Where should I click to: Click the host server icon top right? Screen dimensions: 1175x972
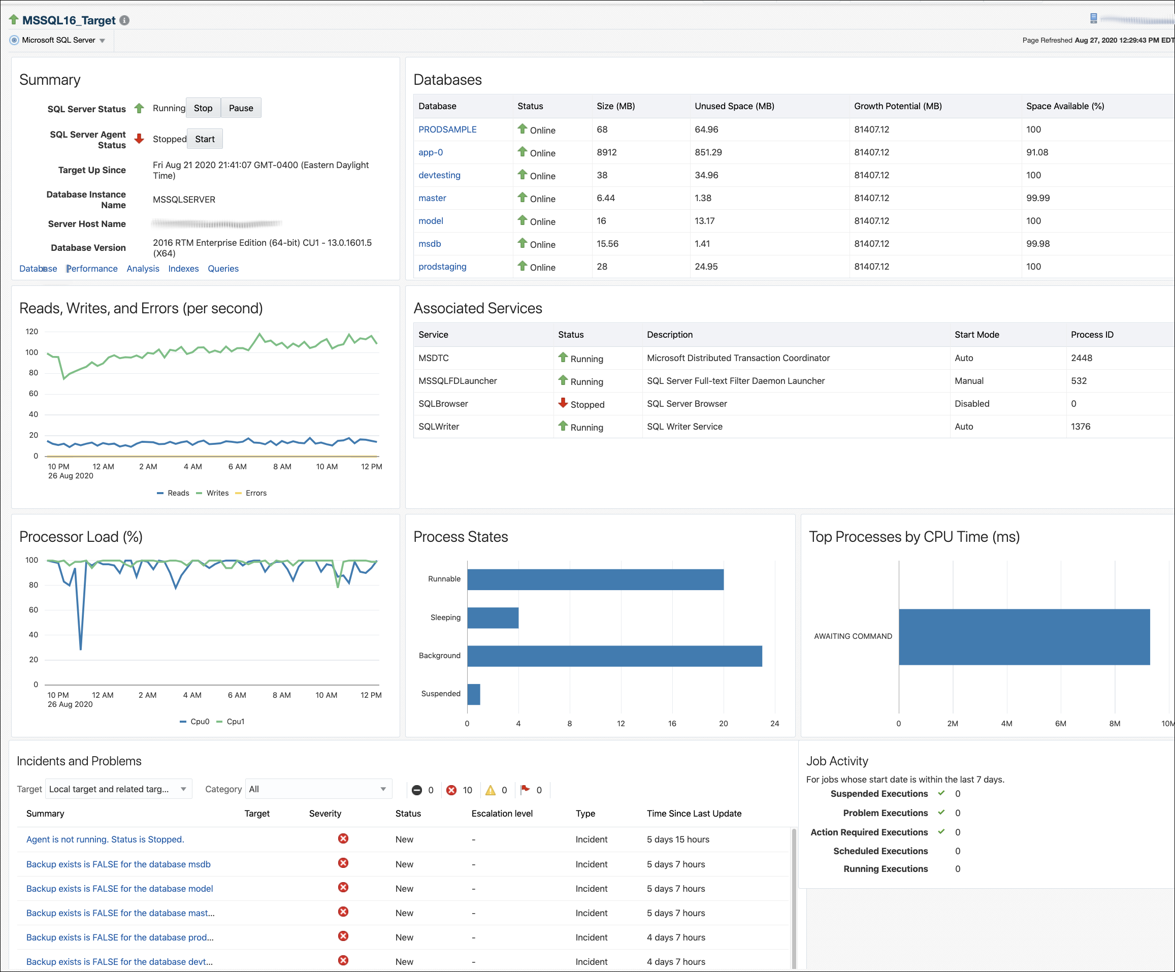click(1093, 18)
